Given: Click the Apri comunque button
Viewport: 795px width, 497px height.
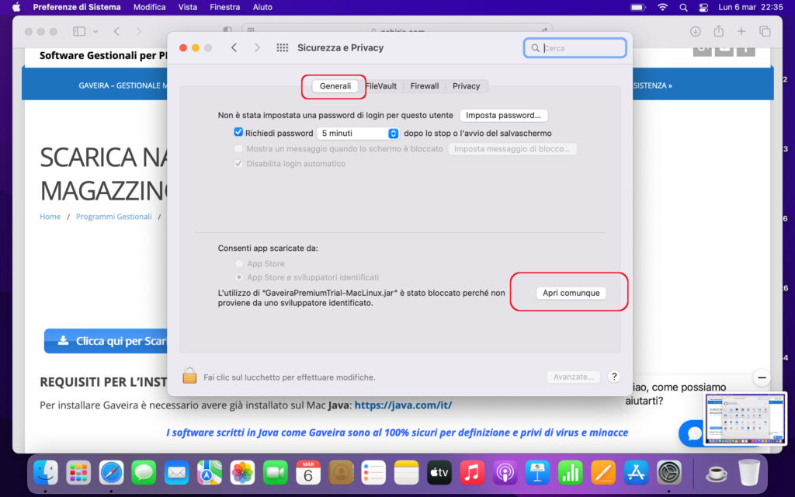Looking at the screenshot, I should [571, 293].
